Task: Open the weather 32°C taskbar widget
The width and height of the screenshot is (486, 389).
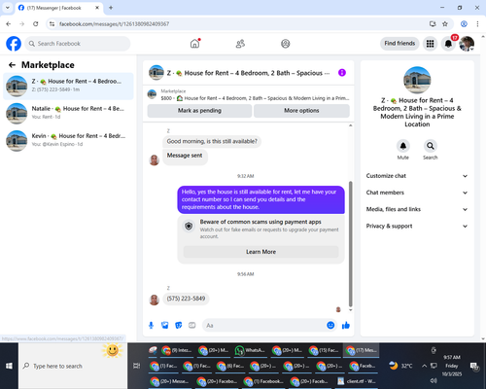Action: (x=400, y=366)
